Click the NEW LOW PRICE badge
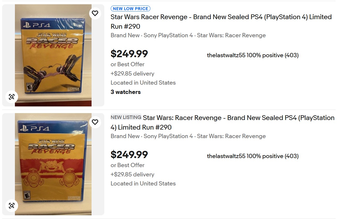 click(130, 9)
